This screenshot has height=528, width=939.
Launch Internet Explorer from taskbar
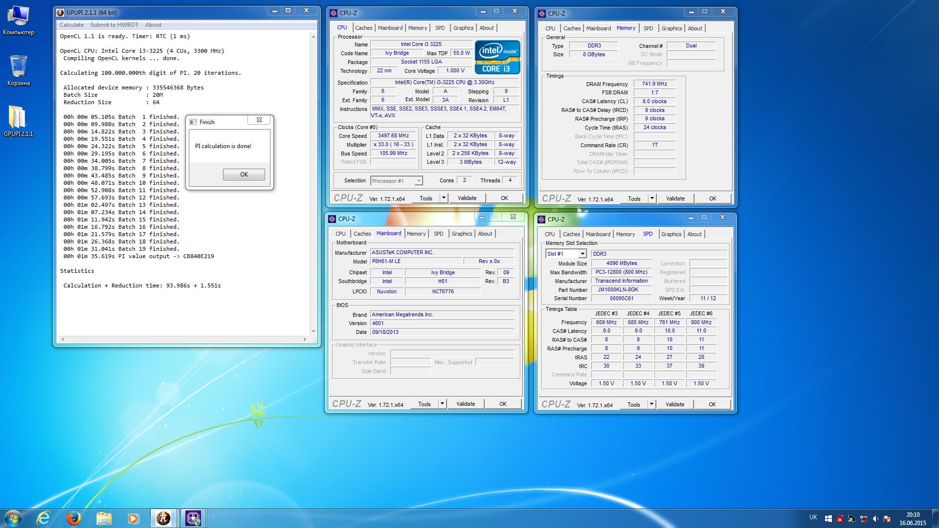(x=44, y=518)
